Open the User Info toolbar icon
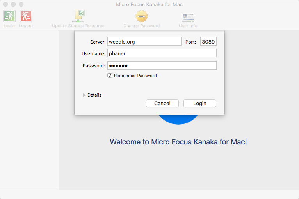 click(x=188, y=17)
